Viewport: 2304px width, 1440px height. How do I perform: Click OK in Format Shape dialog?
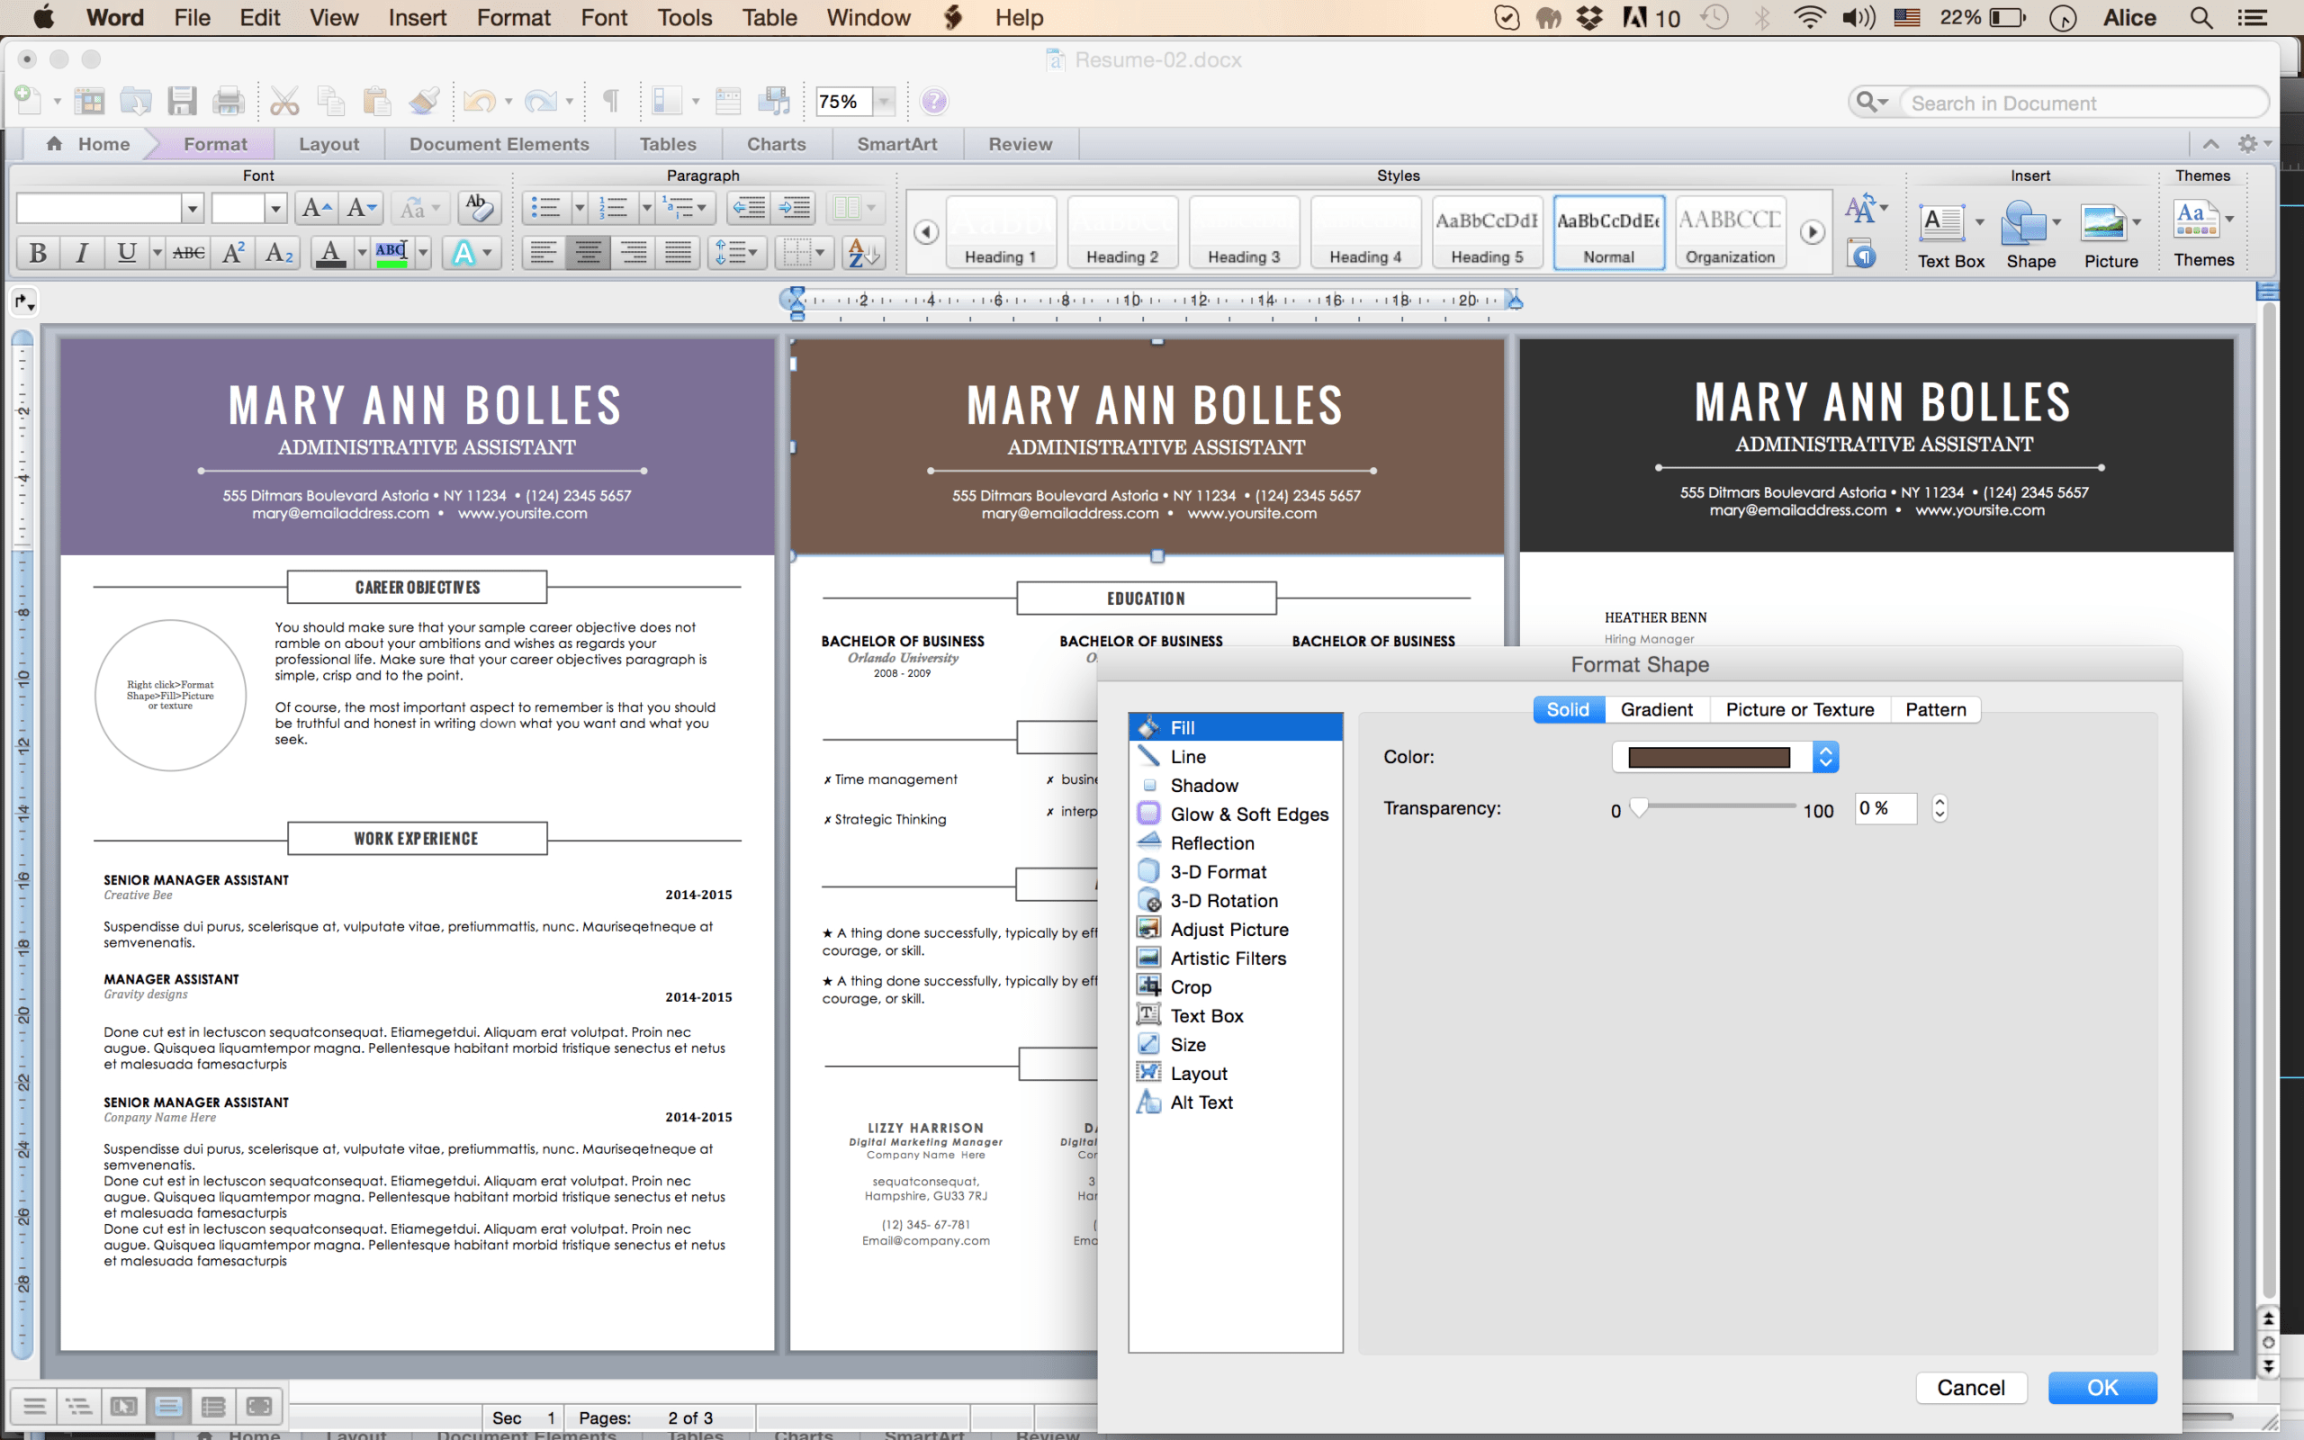pos(2102,1388)
